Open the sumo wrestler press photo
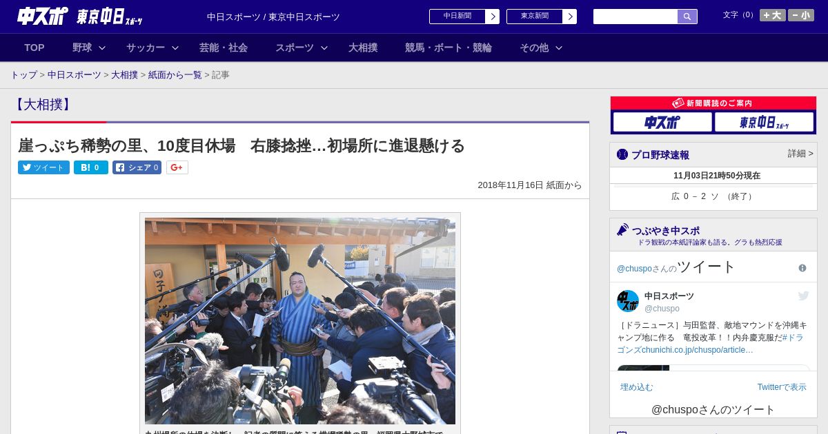 point(300,321)
